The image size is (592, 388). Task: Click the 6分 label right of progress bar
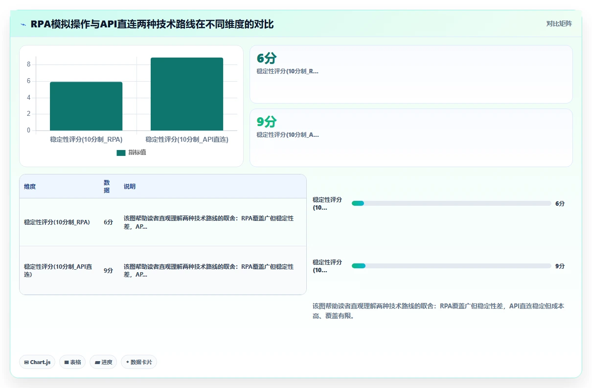tap(560, 203)
